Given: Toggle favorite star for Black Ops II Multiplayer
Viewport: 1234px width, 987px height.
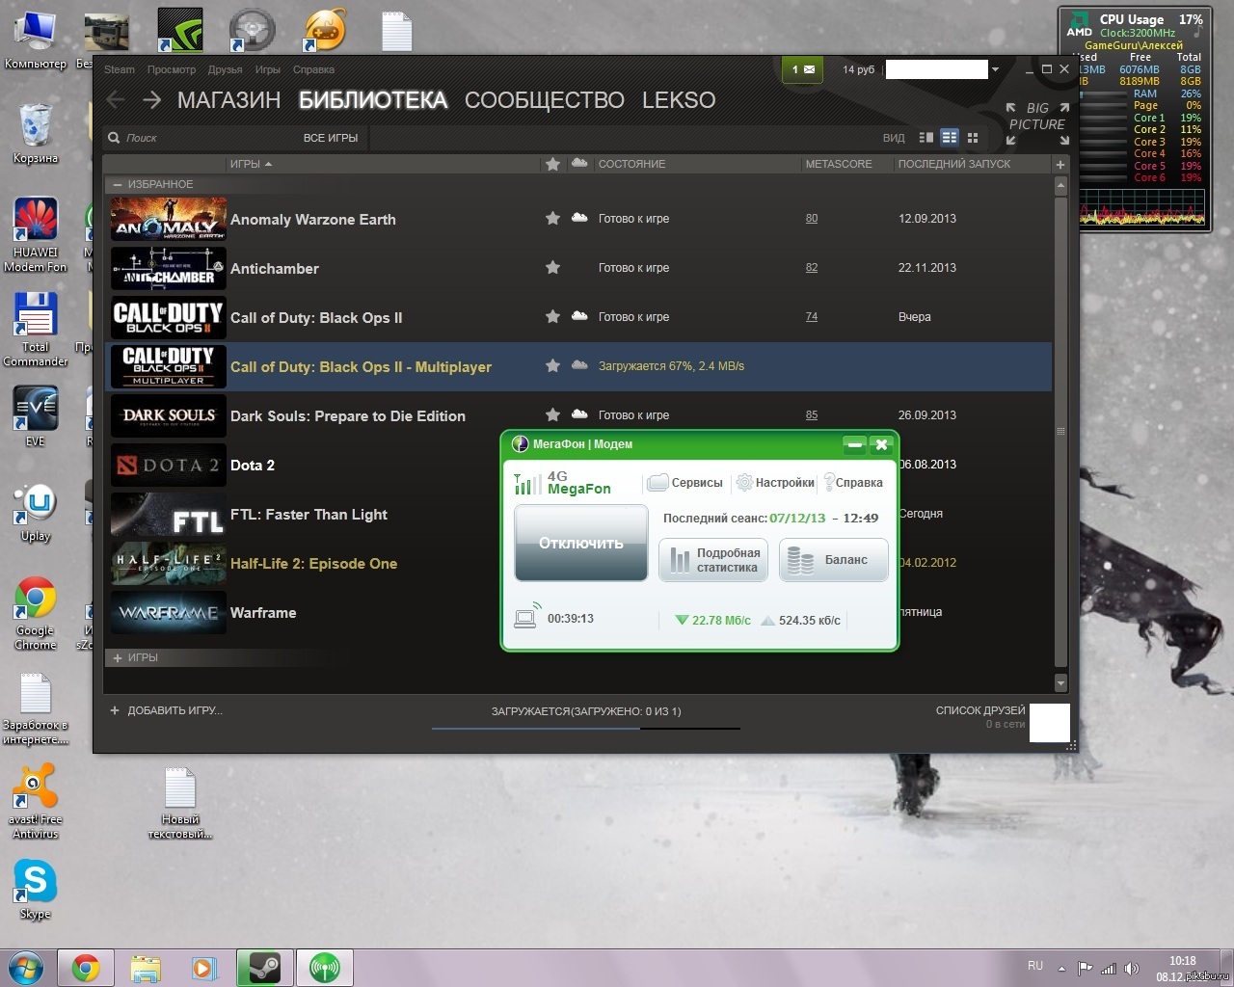Looking at the screenshot, I should pyautogui.click(x=552, y=365).
